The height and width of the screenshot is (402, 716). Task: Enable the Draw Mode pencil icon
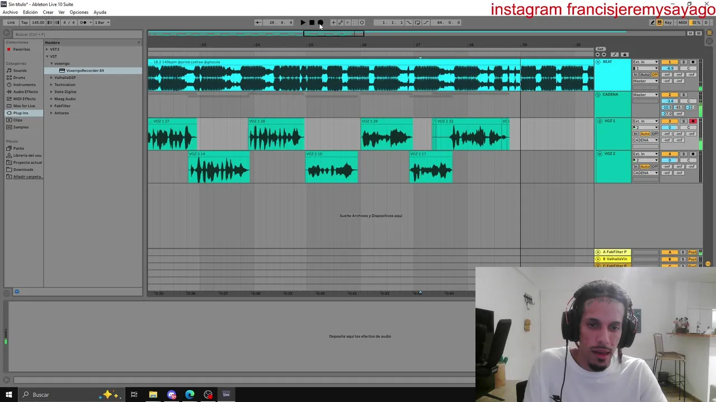652,22
